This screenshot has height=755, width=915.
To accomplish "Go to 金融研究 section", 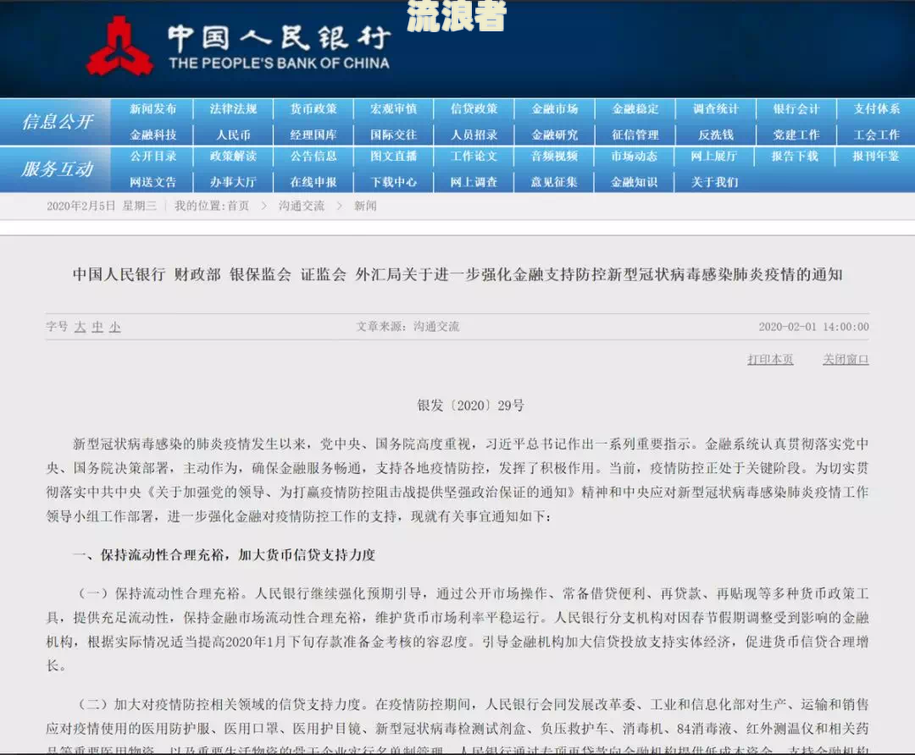I will coord(555,135).
